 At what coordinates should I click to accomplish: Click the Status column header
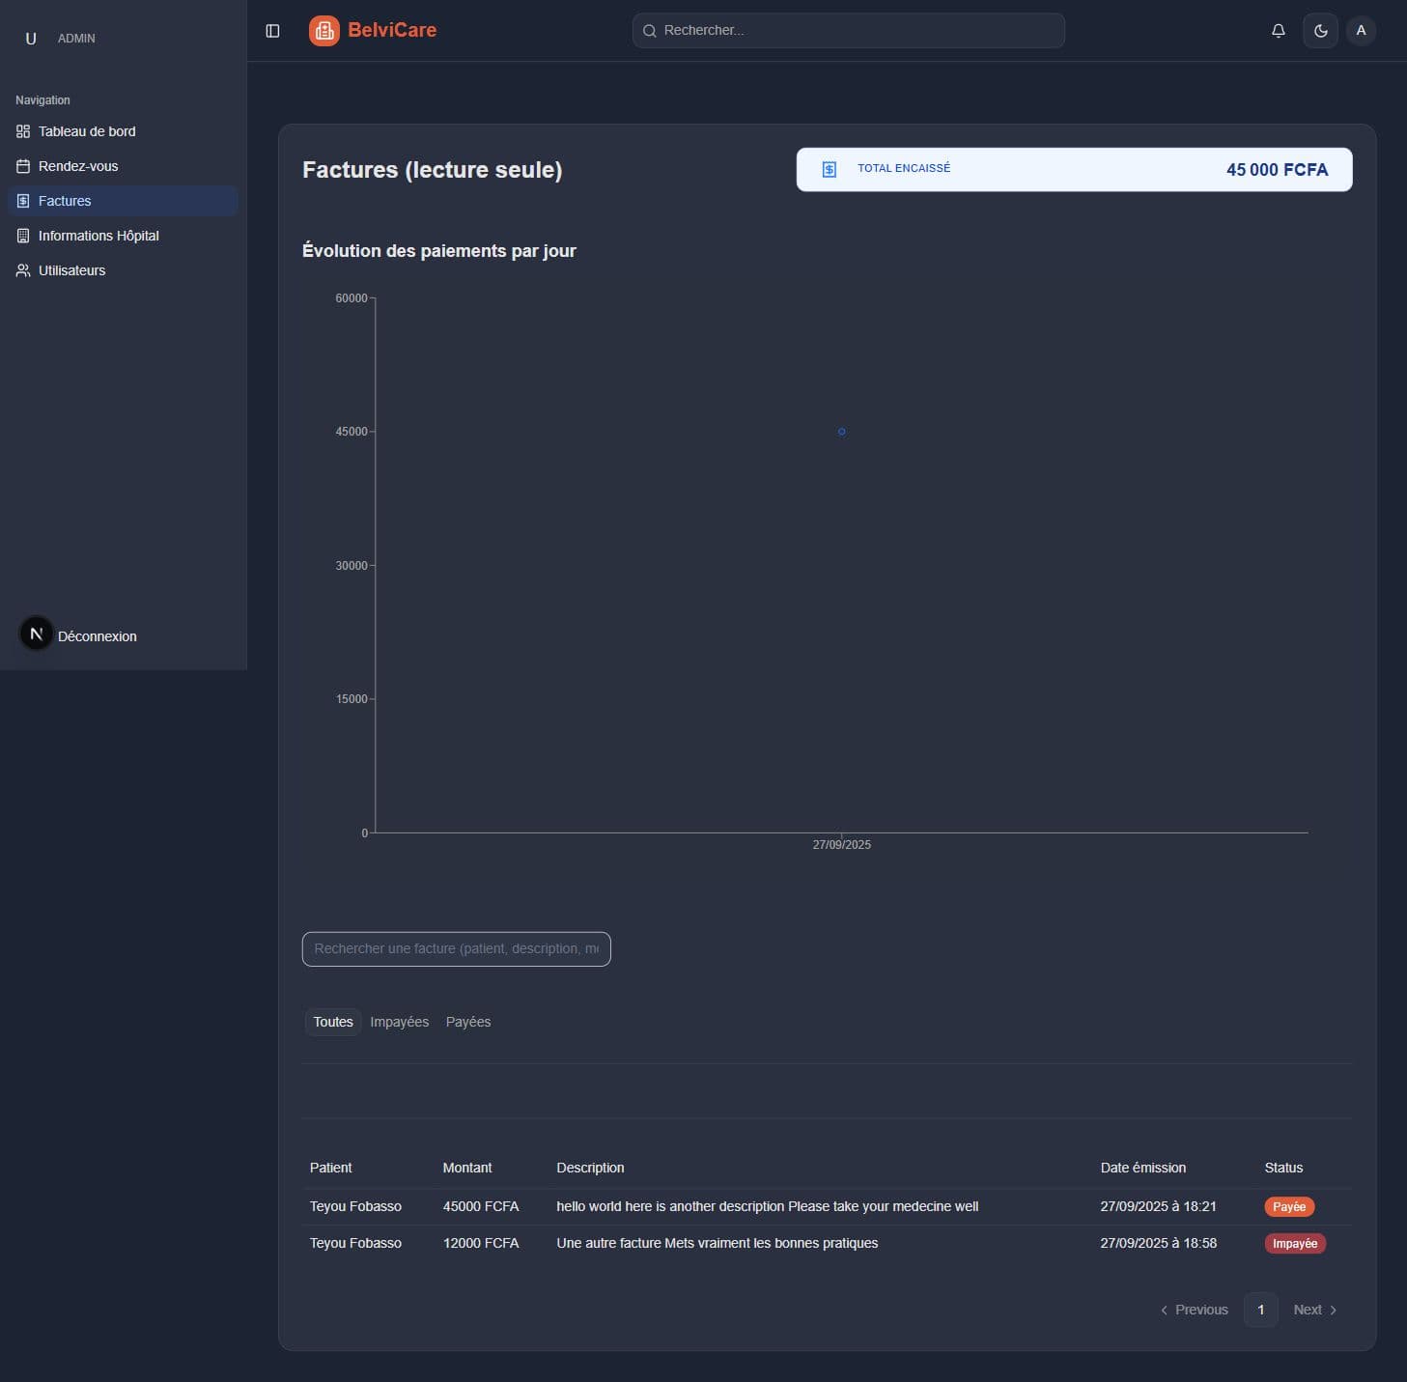1283,1168
